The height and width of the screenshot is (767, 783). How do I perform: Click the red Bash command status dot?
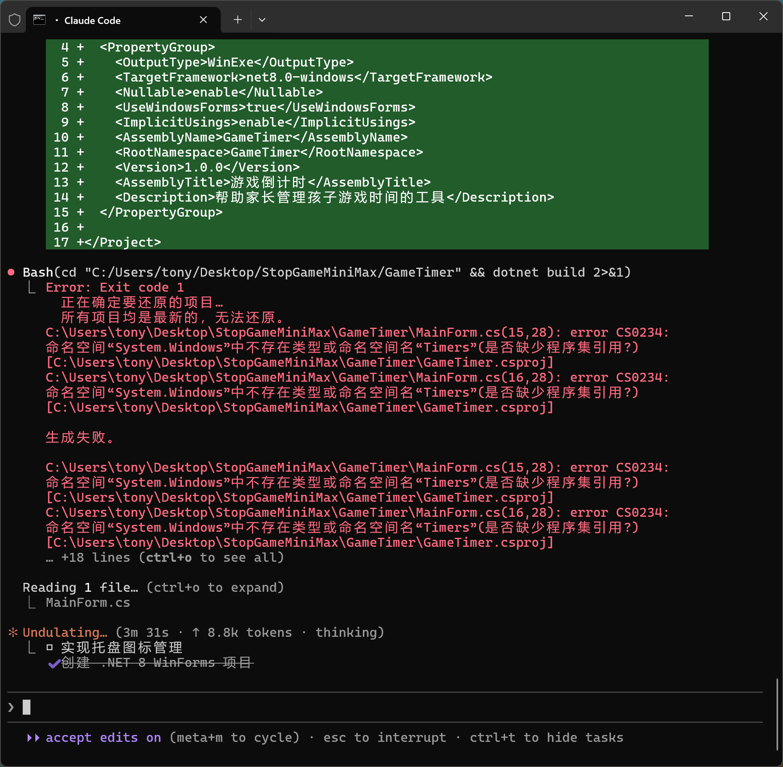11,272
